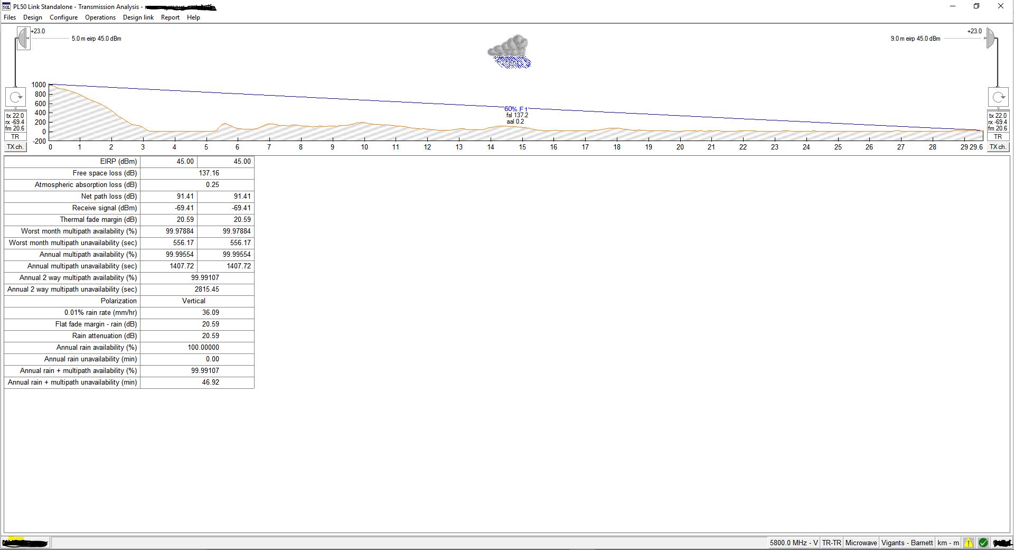Viewport: 1014px width, 550px height.
Task: Click the Annual rain unavailability value 0.00
Action: click(212, 359)
